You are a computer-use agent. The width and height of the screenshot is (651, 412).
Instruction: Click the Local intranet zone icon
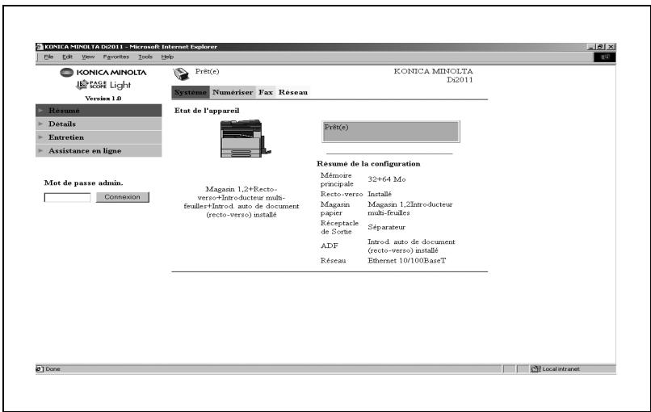click(535, 369)
